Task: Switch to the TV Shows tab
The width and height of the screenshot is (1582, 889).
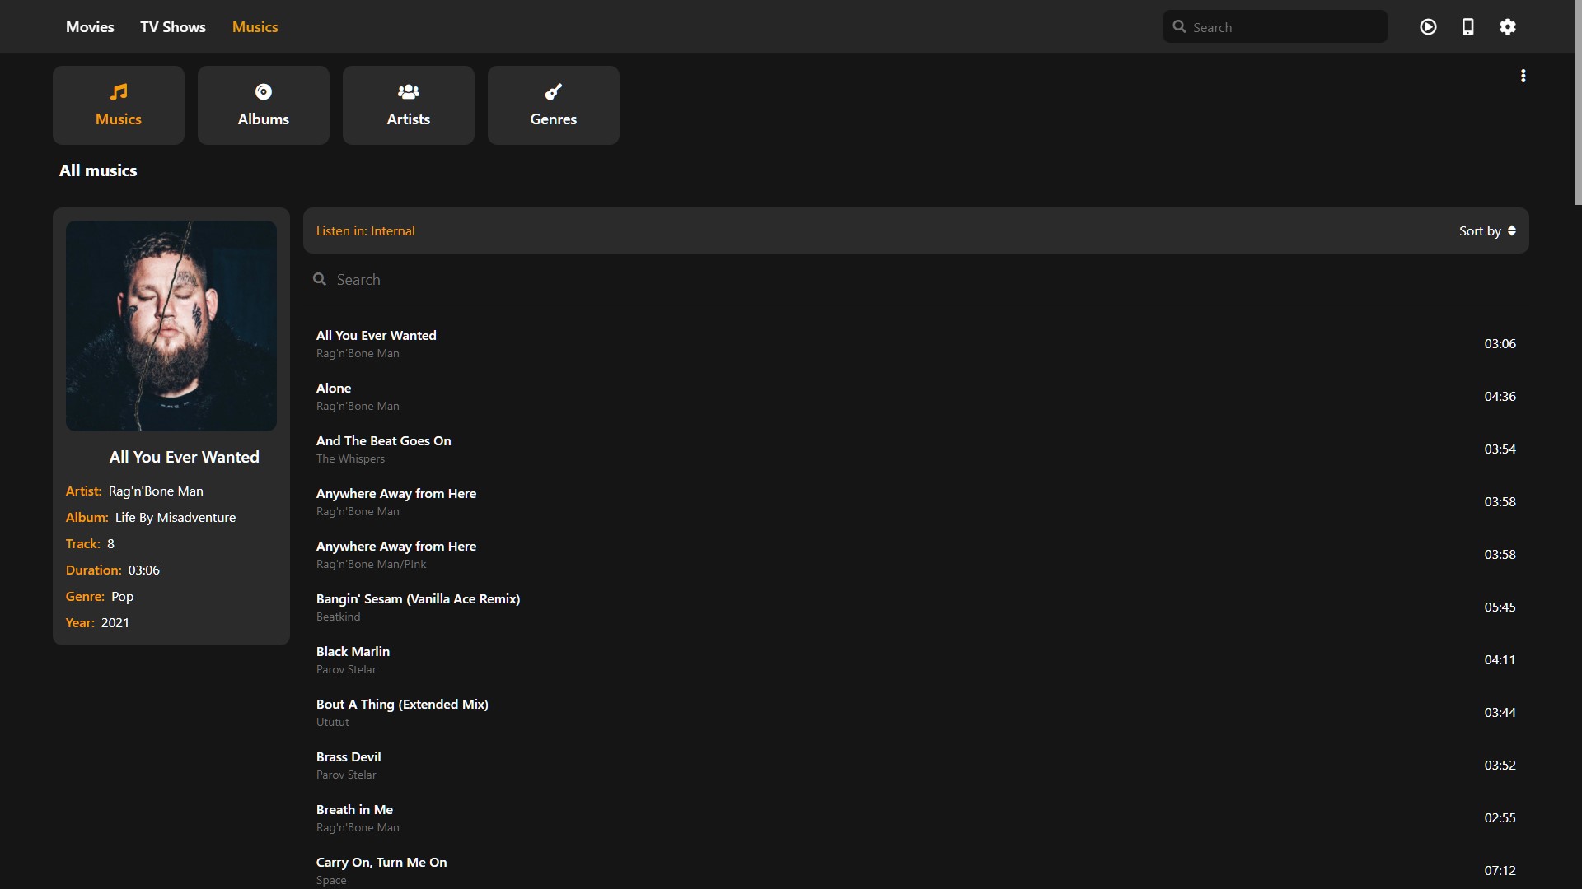Action: pos(173,27)
